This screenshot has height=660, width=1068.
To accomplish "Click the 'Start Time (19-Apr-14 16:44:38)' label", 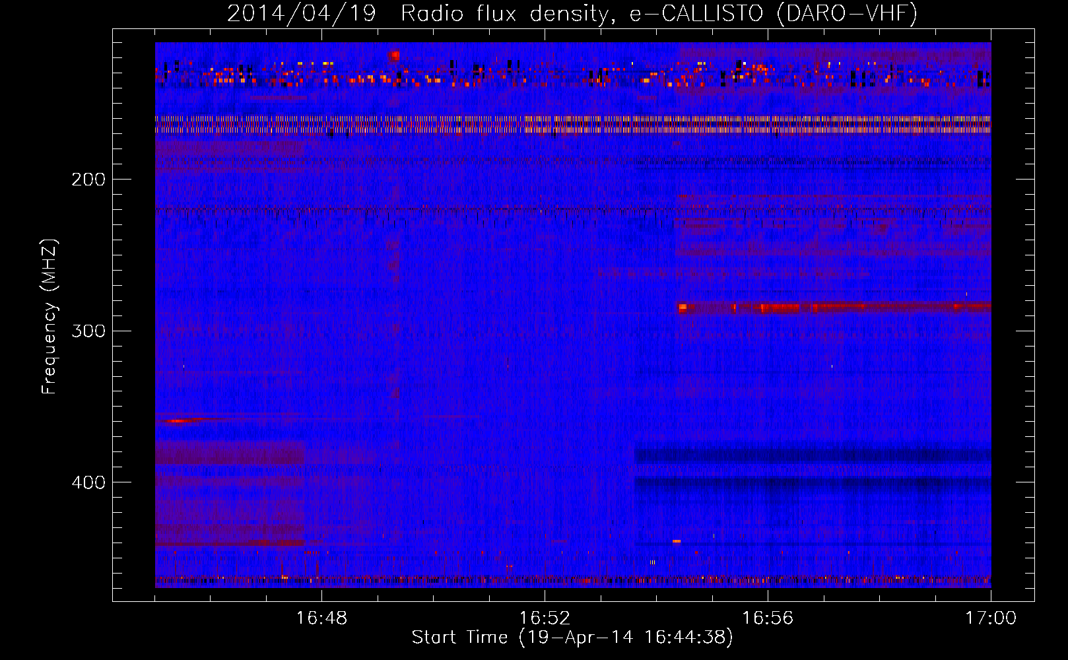I will (572, 638).
